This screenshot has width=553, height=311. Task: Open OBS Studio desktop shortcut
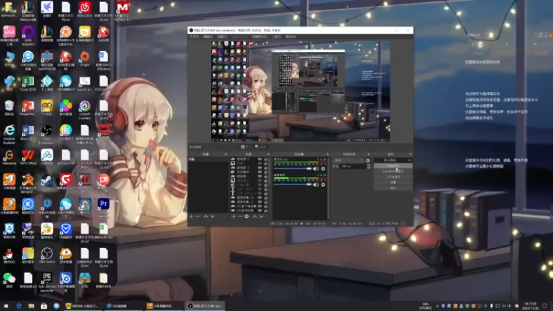coord(46,255)
